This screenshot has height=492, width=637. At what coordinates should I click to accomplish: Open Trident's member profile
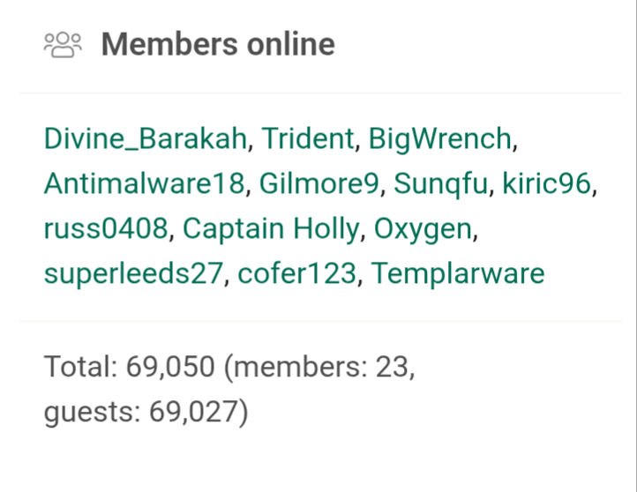pyautogui.click(x=309, y=138)
